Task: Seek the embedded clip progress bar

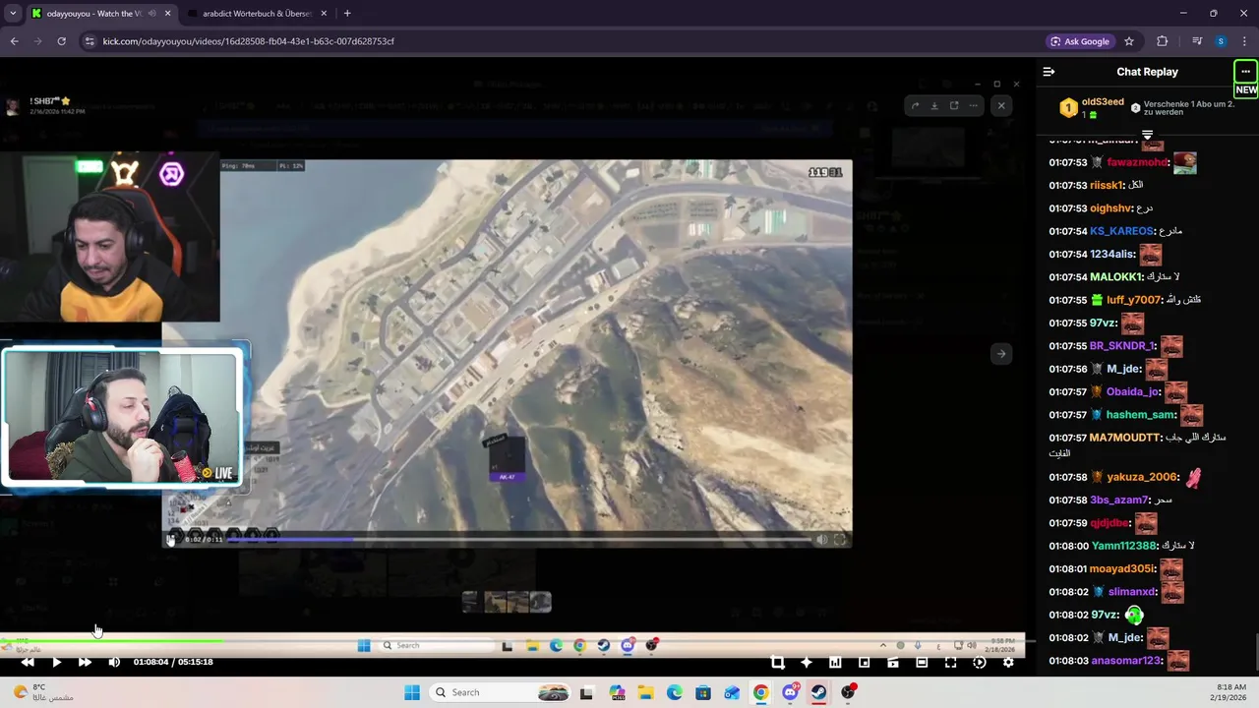Action: point(521,539)
